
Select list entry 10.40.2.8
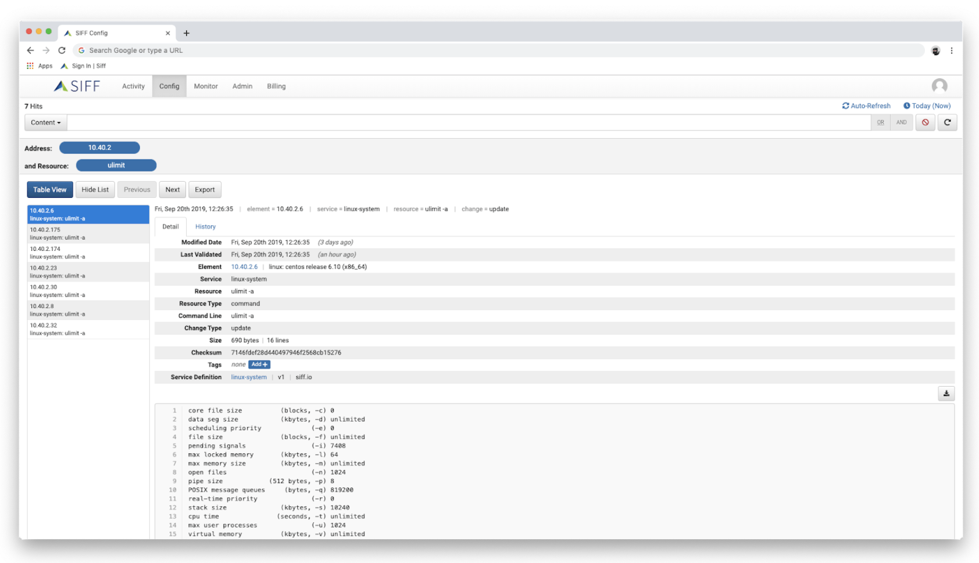88,311
